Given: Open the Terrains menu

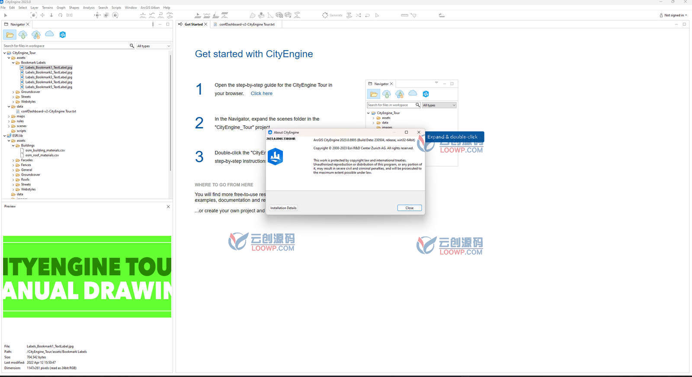Looking at the screenshot, I should pyautogui.click(x=48, y=7).
